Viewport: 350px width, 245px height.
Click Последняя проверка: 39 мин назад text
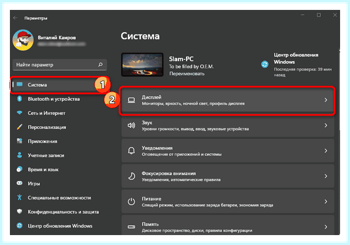tap(302, 72)
